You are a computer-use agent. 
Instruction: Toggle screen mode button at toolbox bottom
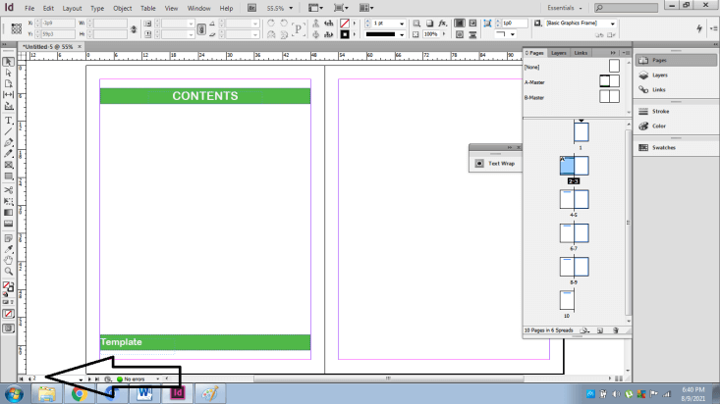(8, 328)
